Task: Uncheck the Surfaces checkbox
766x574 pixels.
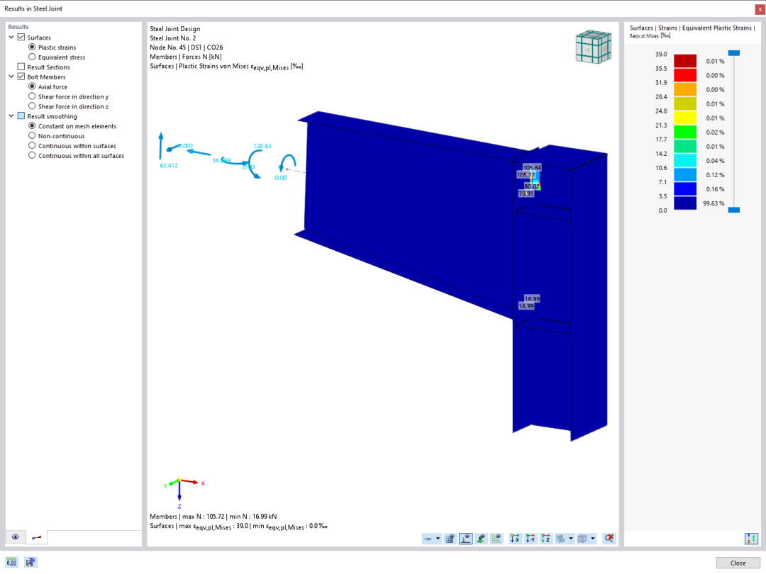Action: click(x=21, y=37)
